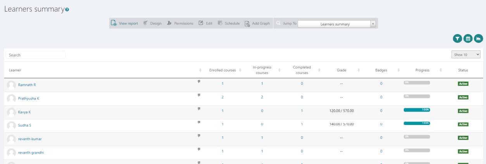Click Prathyusha K profile avatar
The image size is (486, 164).
tap(11, 98)
